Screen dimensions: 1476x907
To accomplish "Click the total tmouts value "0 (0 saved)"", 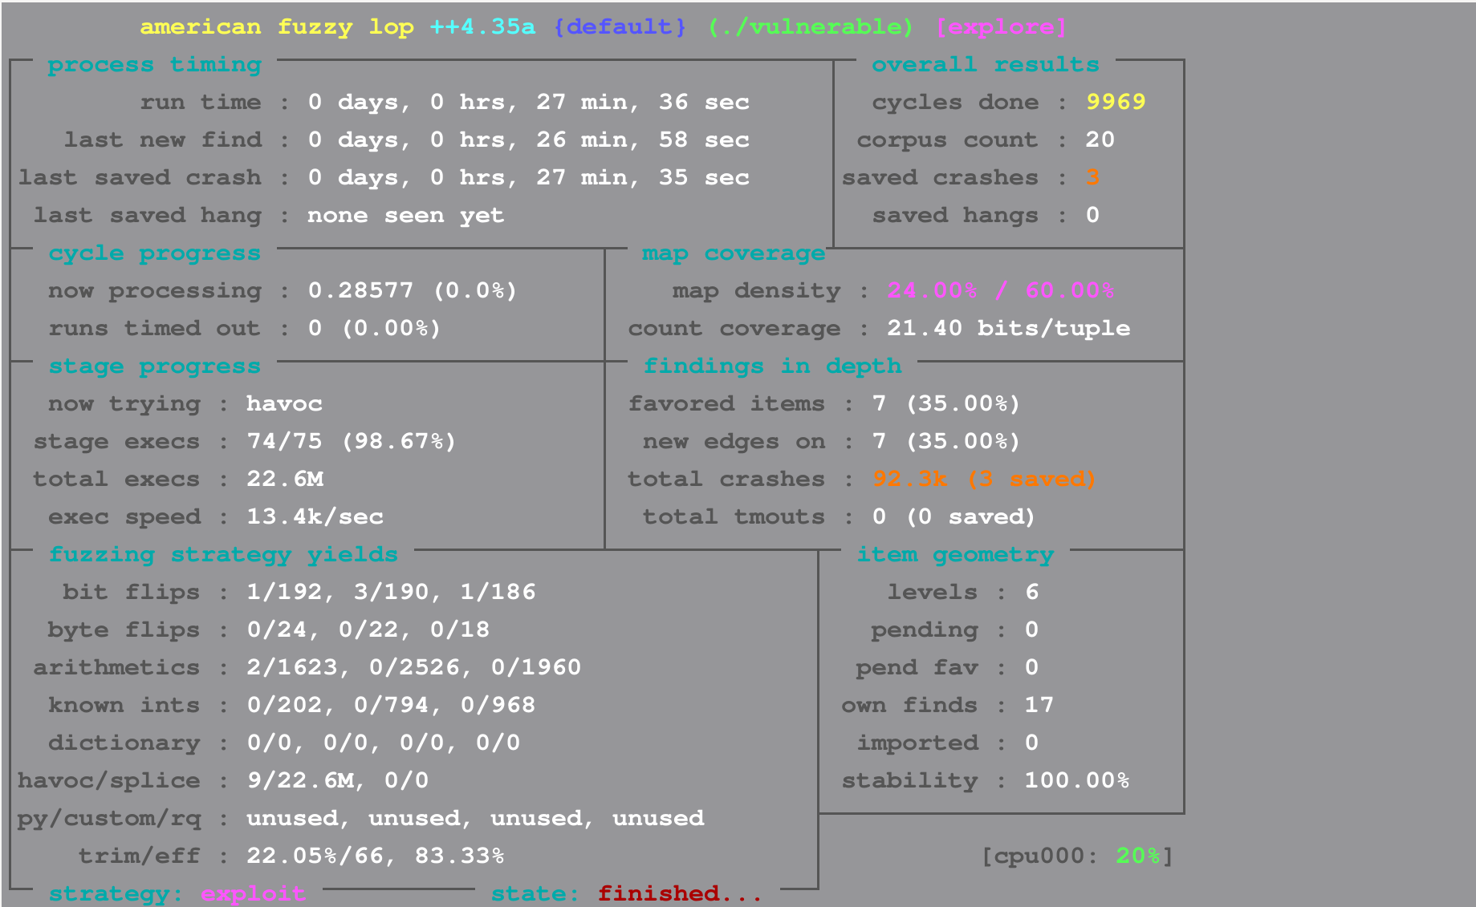I will [x=954, y=517].
